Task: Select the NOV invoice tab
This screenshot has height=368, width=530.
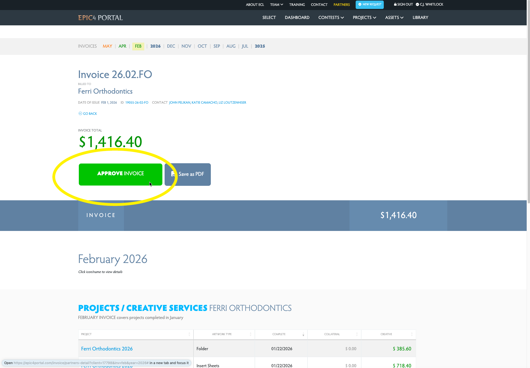Action: 186,46
